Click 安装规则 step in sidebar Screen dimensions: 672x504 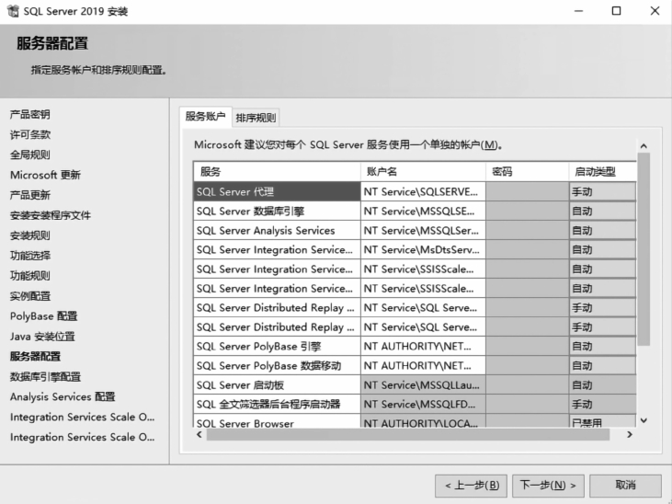pos(30,235)
